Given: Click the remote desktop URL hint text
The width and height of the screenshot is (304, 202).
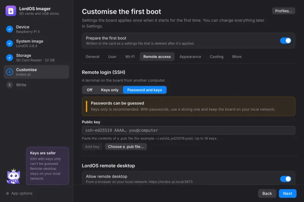Looking at the screenshot, I should tap(139, 182).
